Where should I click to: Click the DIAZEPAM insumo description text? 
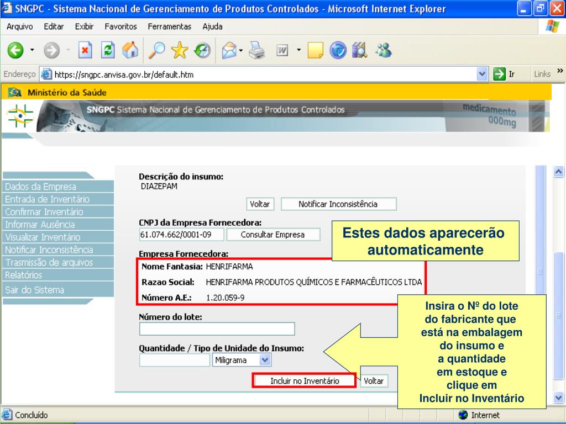pos(159,187)
